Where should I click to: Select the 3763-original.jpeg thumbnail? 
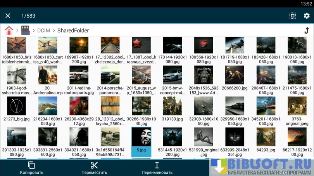tap(297, 106)
